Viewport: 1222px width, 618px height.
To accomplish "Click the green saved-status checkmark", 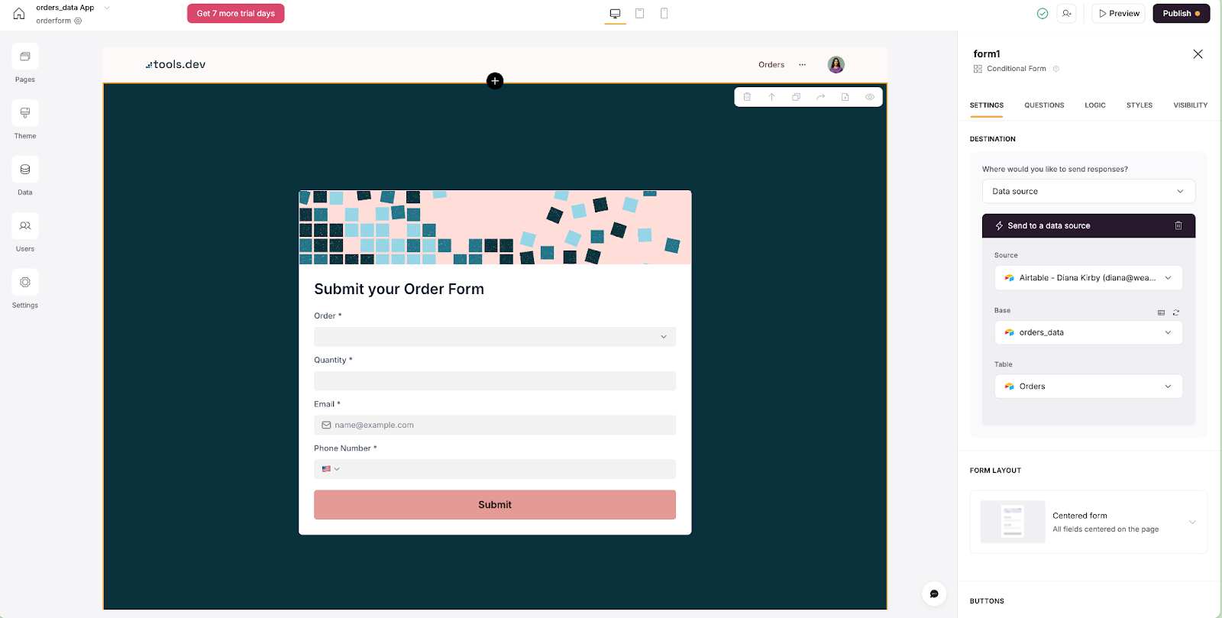I will click(1043, 14).
